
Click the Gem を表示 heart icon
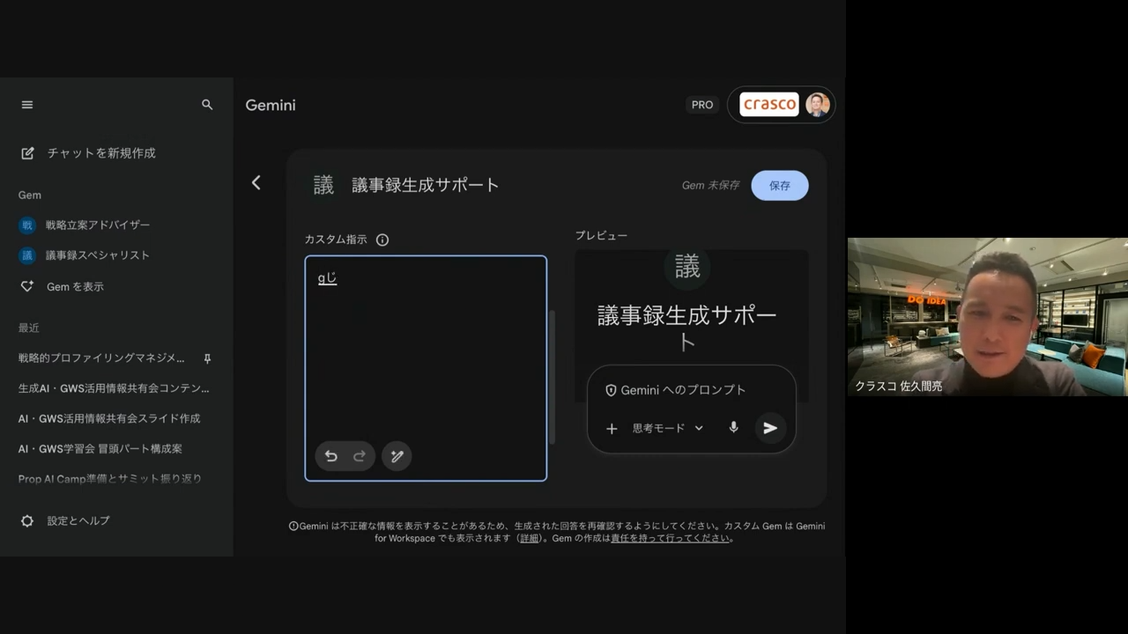(27, 286)
